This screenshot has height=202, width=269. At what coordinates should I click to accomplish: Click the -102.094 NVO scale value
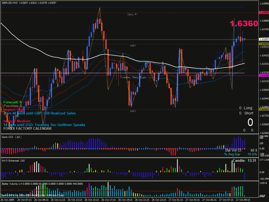264,179
